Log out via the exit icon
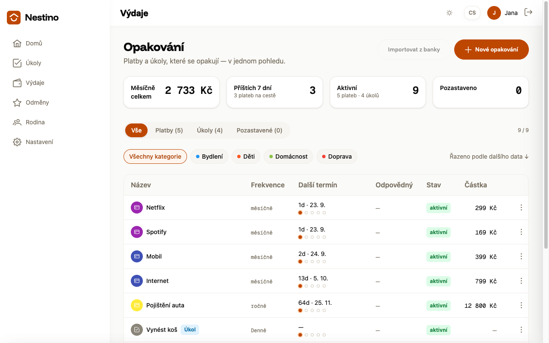 coord(528,12)
